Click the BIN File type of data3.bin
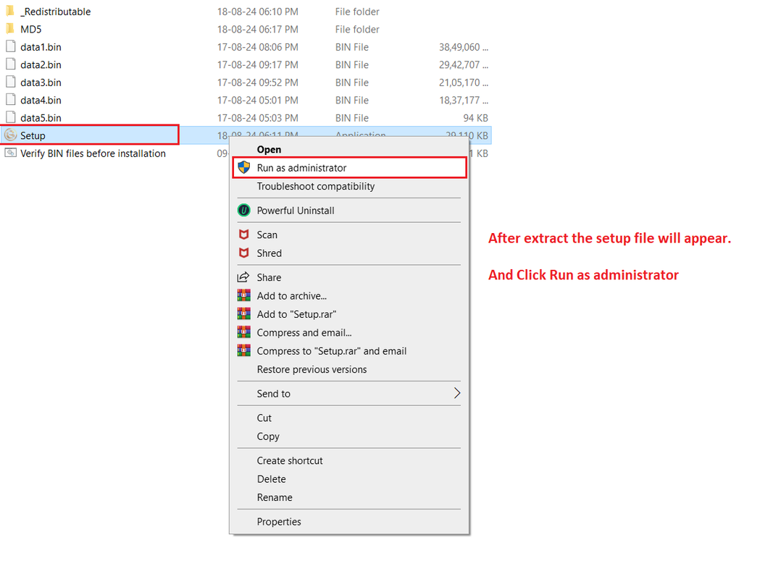 pos(351,83)
